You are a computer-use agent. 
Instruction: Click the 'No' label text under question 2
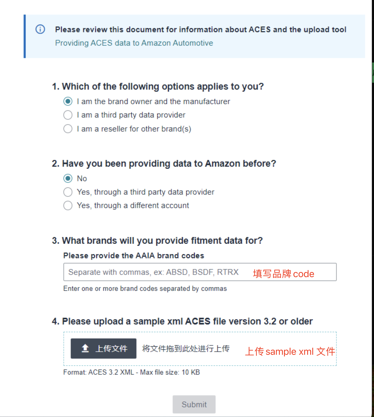click(82, 178)
